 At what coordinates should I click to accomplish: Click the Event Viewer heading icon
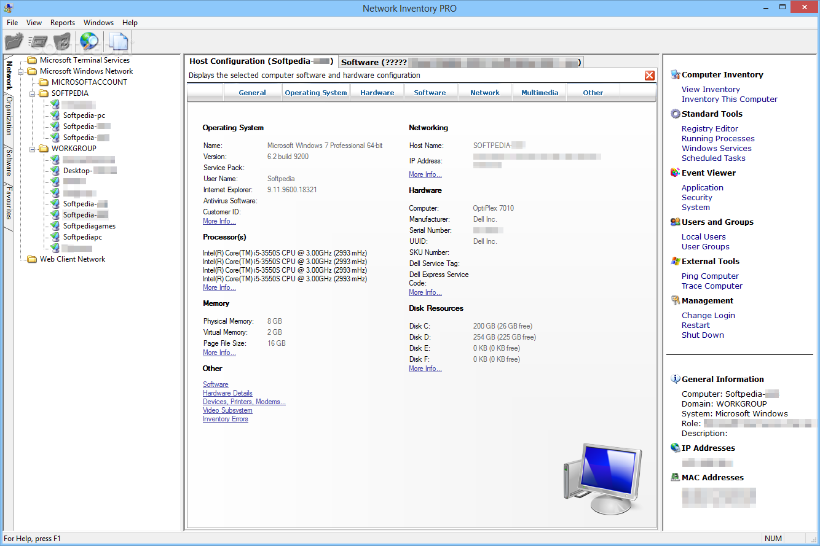[x=676, y=173]
